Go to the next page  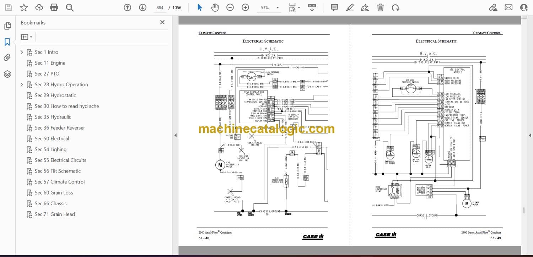(142, 7)
